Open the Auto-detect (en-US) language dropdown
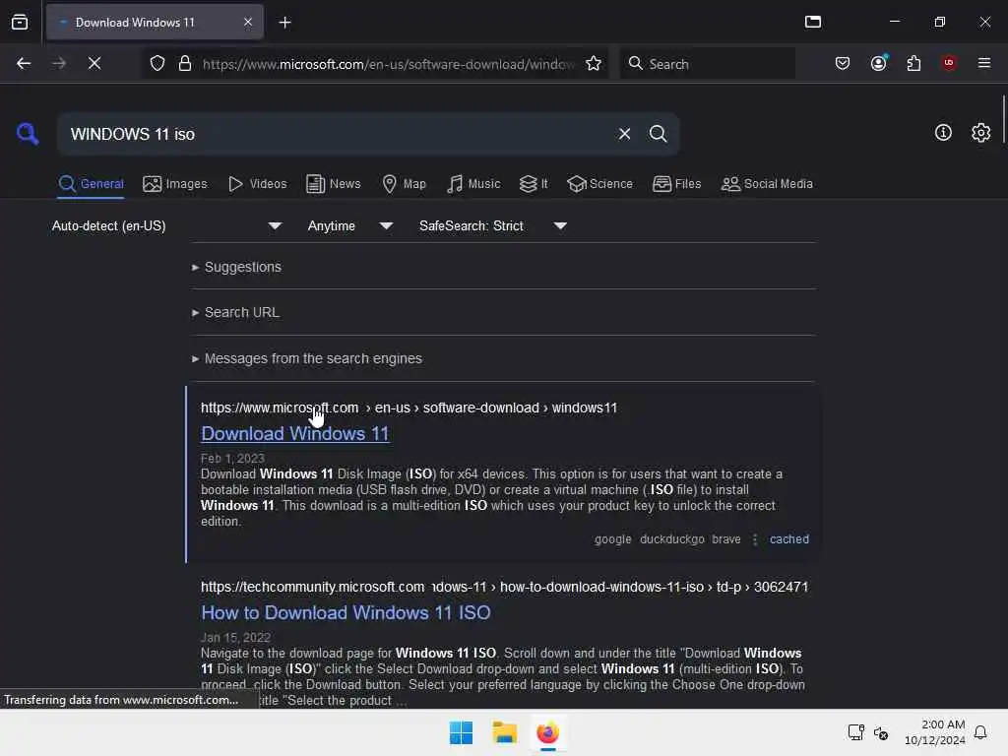This screenshot has height=756, width=1008. (x=166, y=226)
